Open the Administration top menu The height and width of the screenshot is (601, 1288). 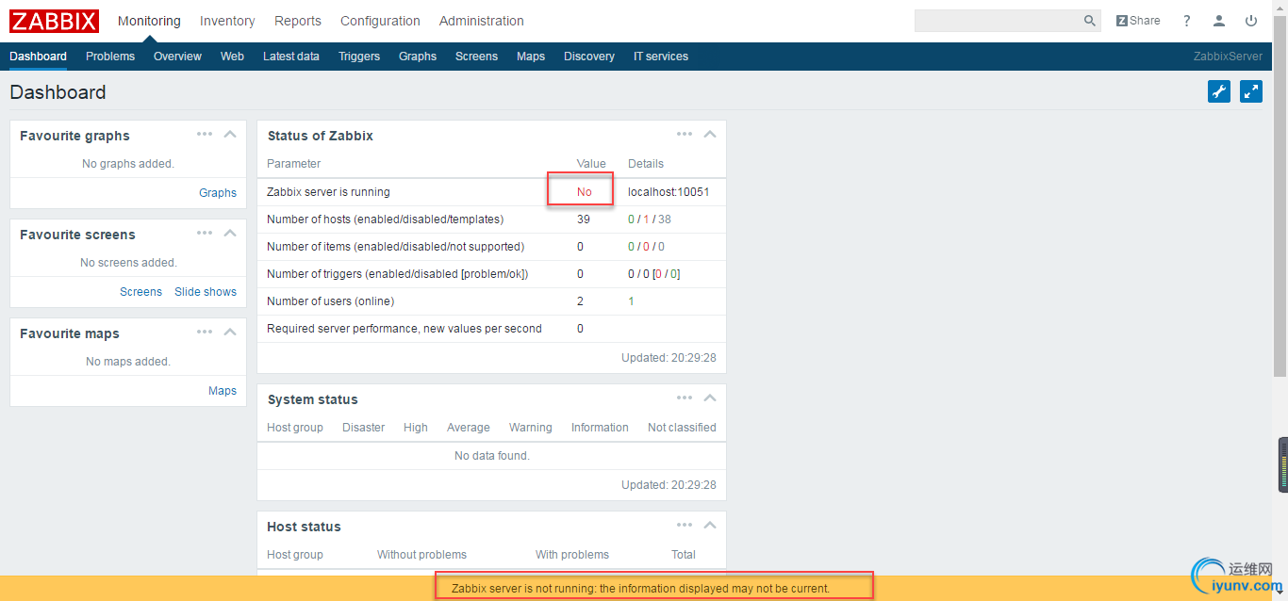tap(482, 21)
